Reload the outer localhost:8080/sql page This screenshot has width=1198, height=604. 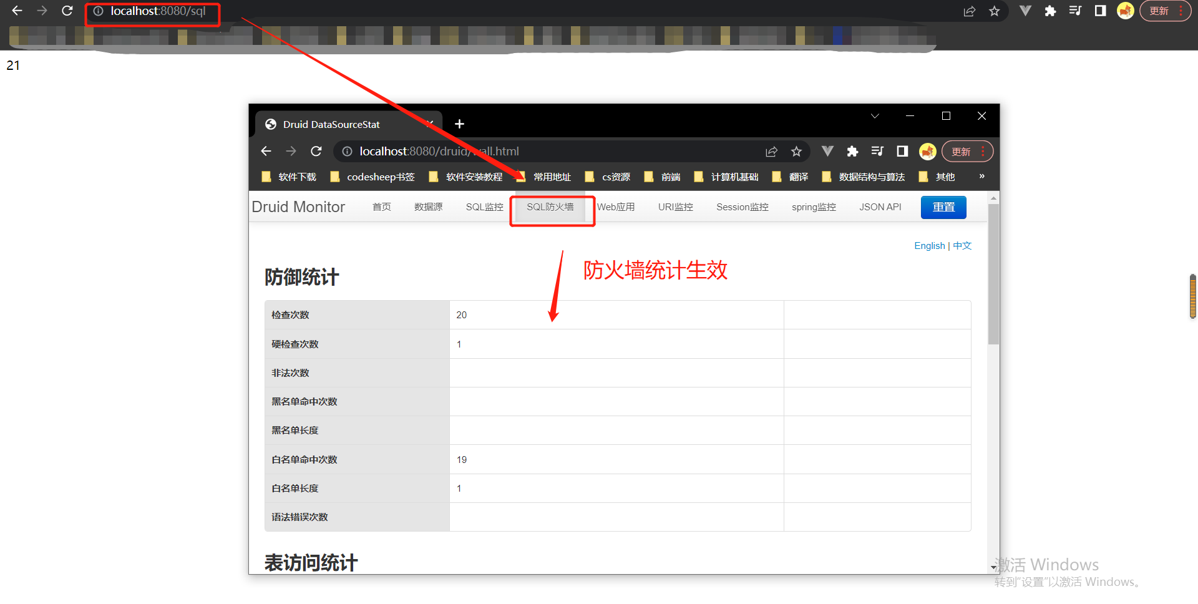pos(67,11)
